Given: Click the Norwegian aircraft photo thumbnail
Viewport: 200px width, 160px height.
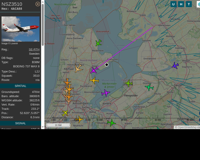Looking at the screenshot, I should (x=21, y=29).
